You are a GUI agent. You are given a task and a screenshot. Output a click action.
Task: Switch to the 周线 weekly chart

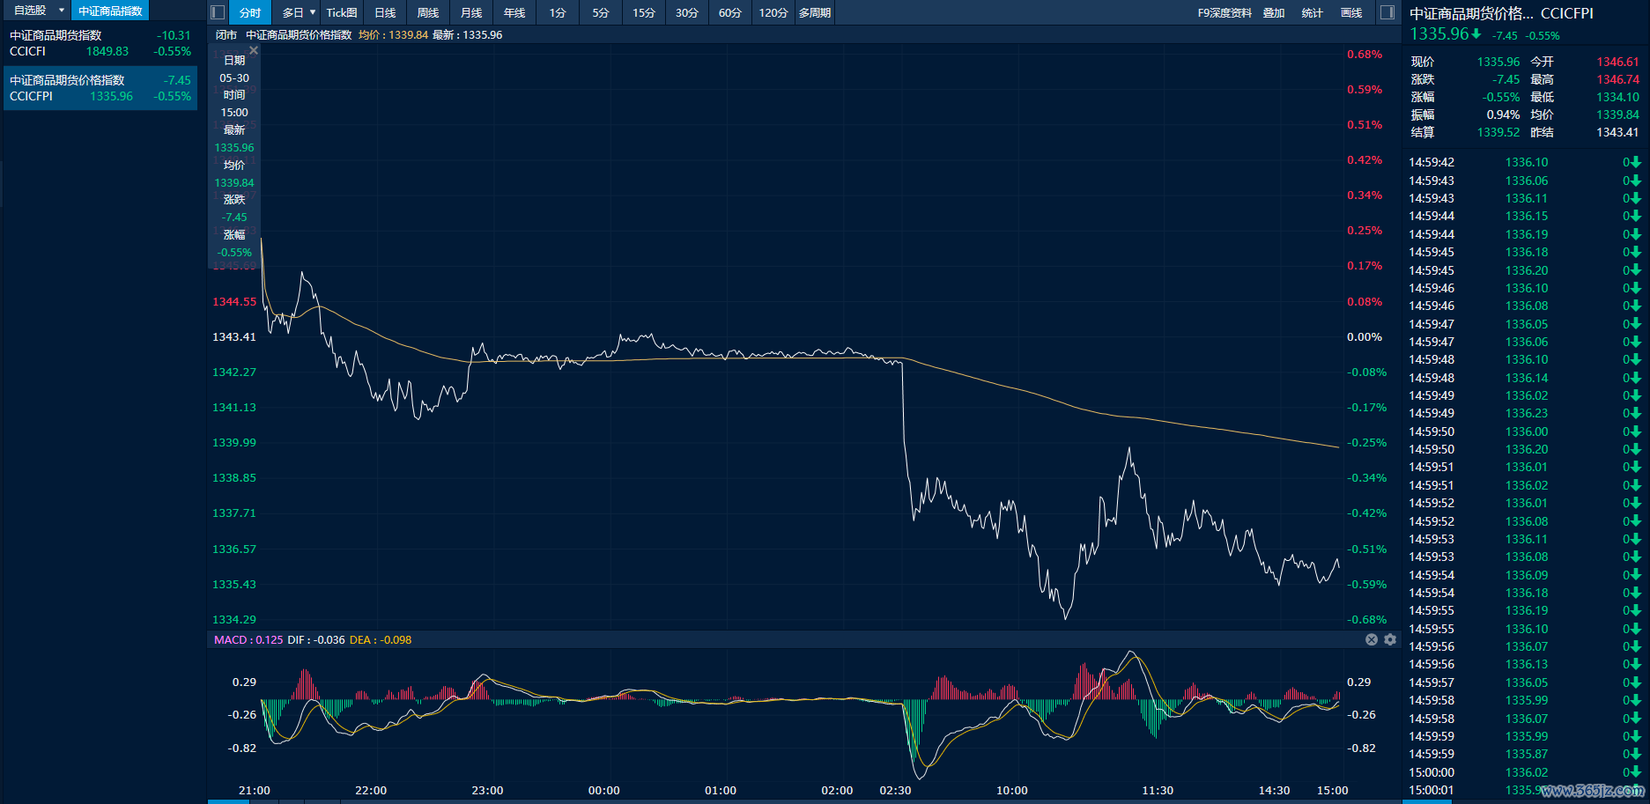point(428,12)
